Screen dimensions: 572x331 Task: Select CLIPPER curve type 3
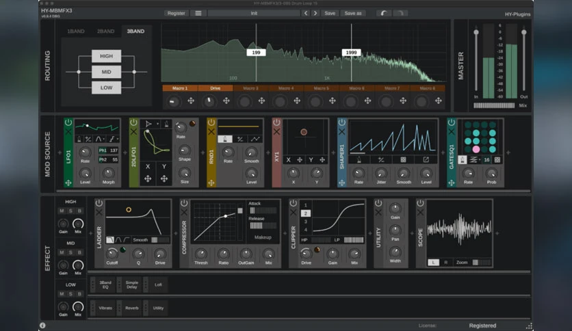(x=306, y=222)
